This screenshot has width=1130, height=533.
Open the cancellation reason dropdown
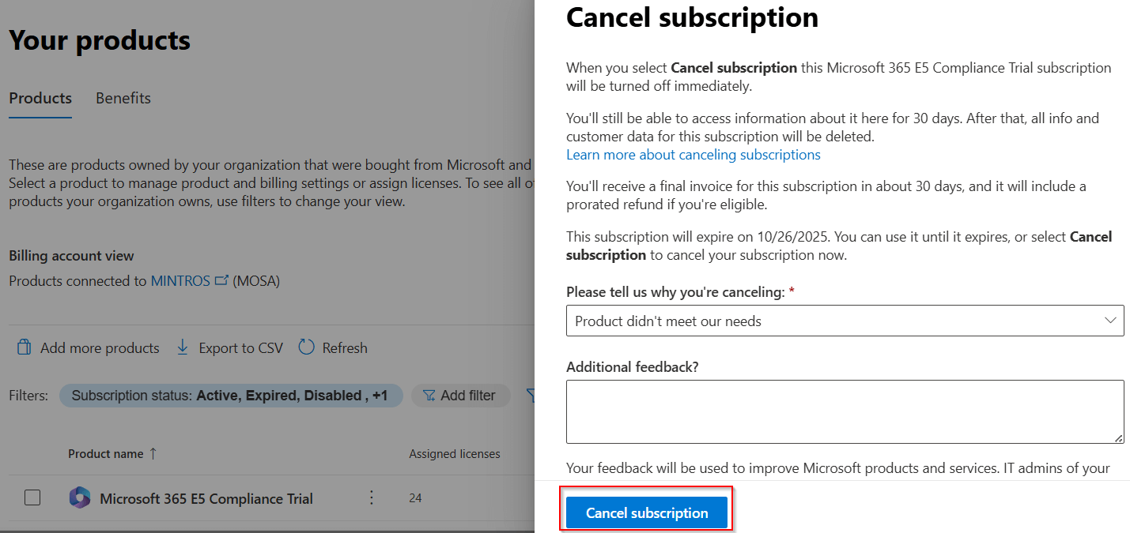coord(1109,321)
